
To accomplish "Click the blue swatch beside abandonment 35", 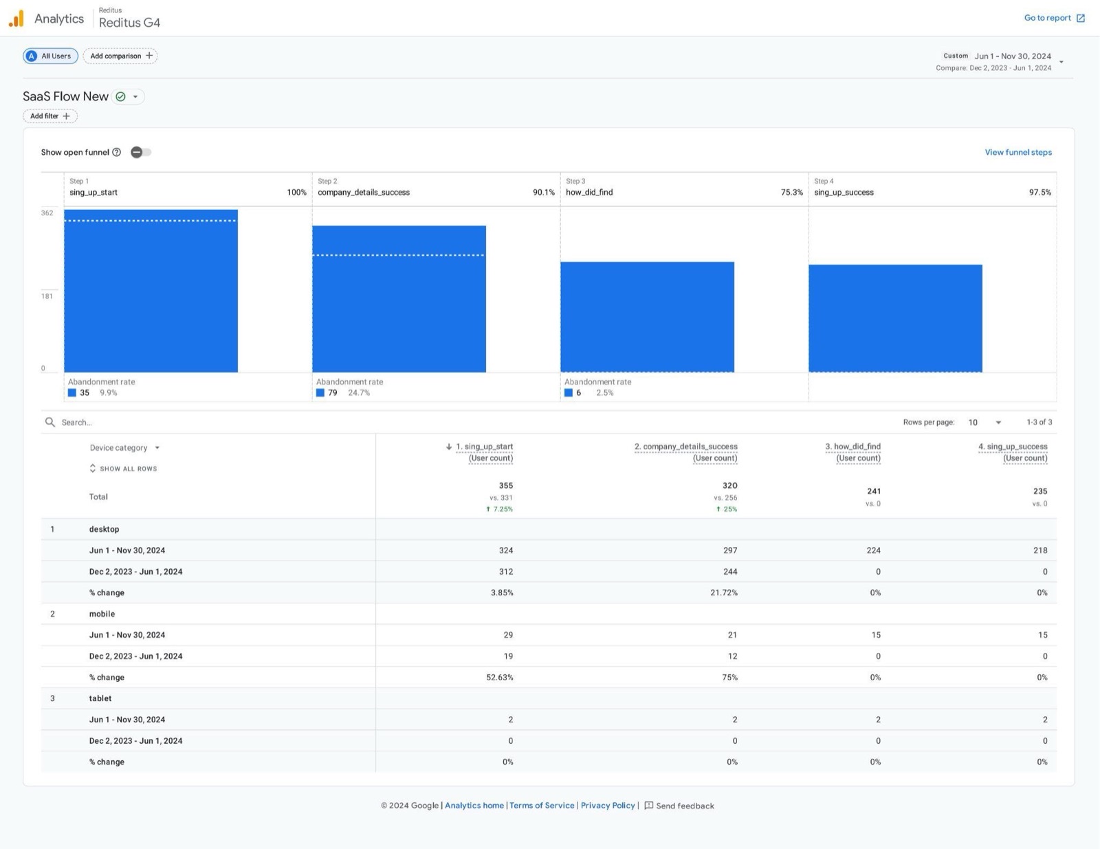I will (x=72, y=393).
